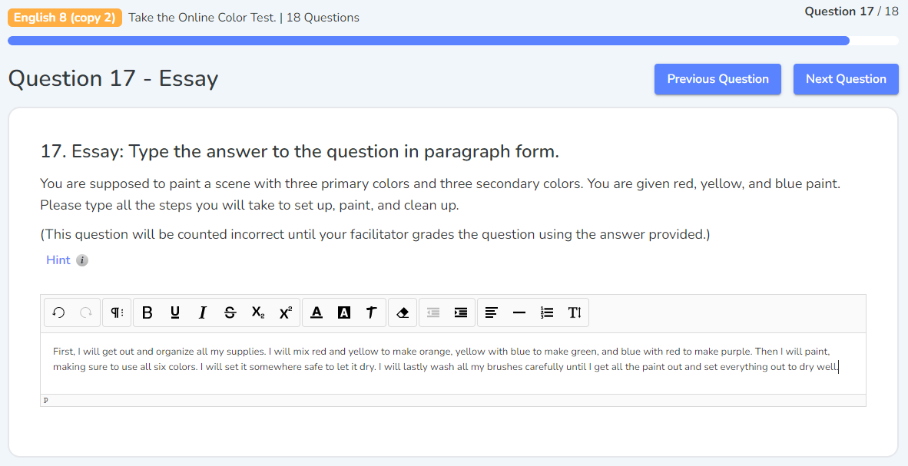Decrease indent of the paragraph
908x466 pixels.
tap(433, 312)
